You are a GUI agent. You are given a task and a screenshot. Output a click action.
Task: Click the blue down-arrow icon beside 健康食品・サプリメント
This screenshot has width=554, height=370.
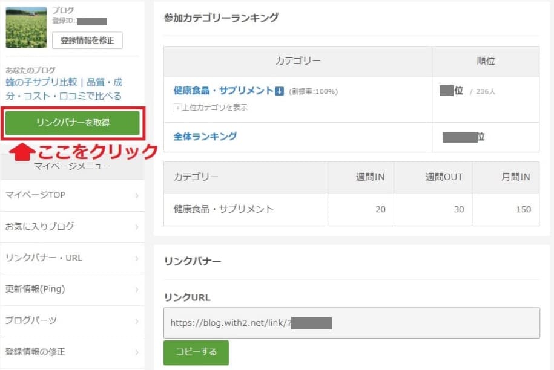tap(279, 91)
